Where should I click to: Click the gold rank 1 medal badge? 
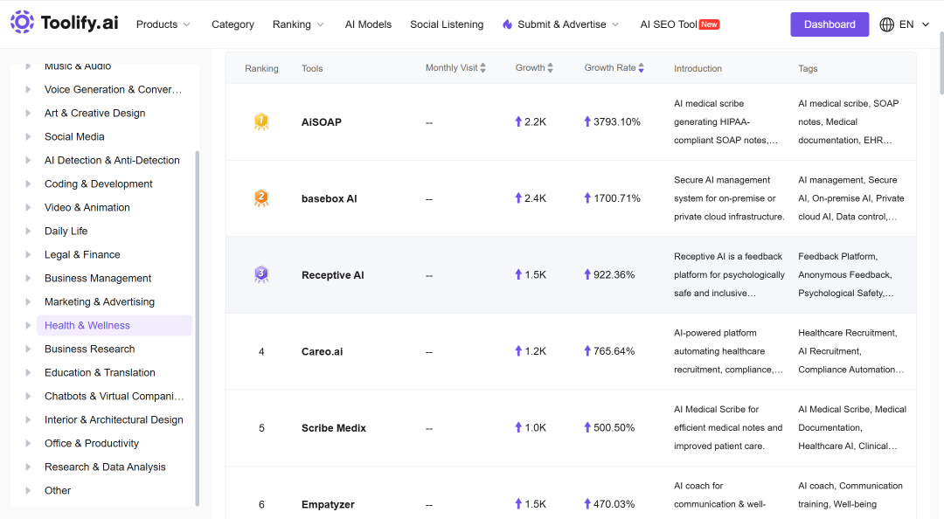click(261, 121)
